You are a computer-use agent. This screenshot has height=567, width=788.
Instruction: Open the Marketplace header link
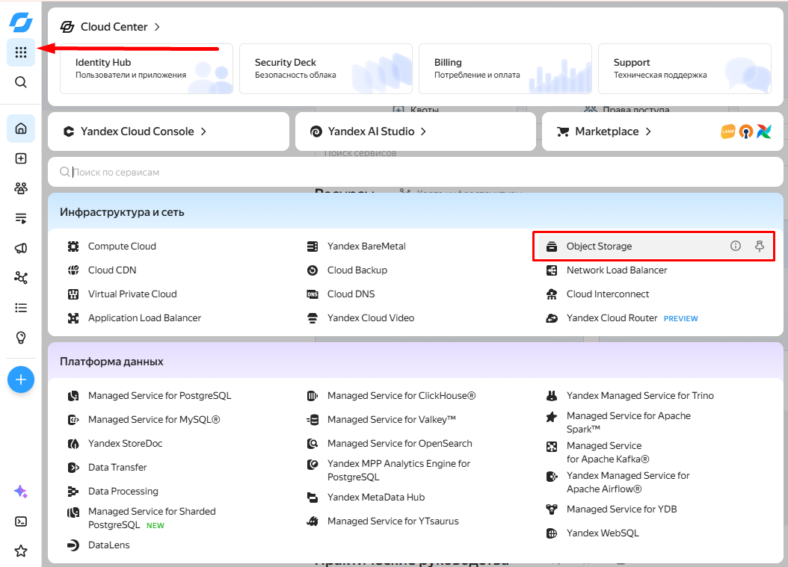pyautogui.click(x=604, y=131)
